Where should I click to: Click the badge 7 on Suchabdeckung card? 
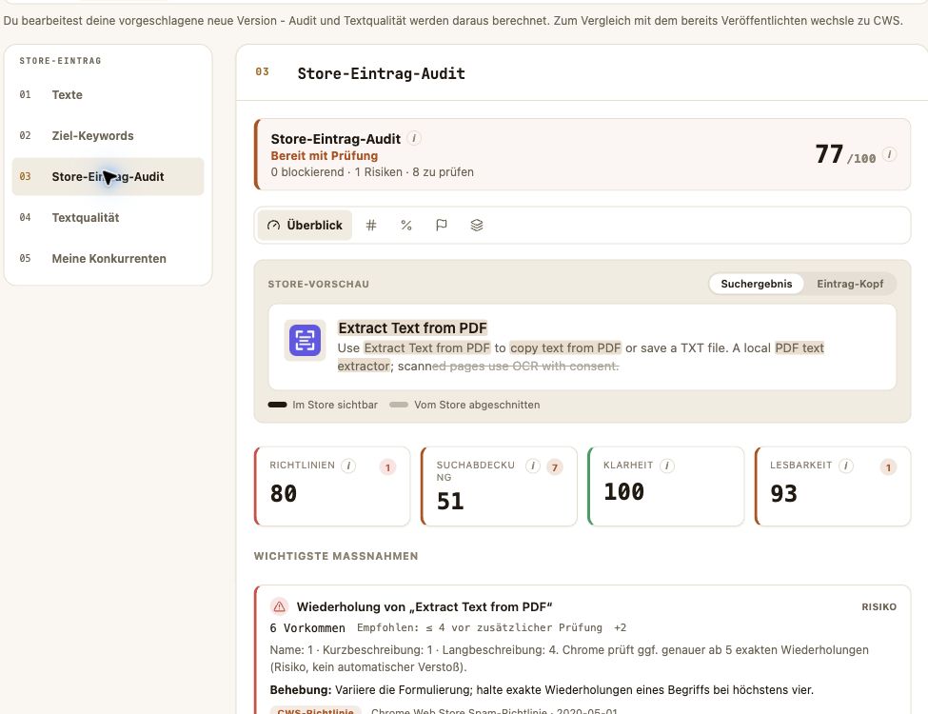pos(555,467)
